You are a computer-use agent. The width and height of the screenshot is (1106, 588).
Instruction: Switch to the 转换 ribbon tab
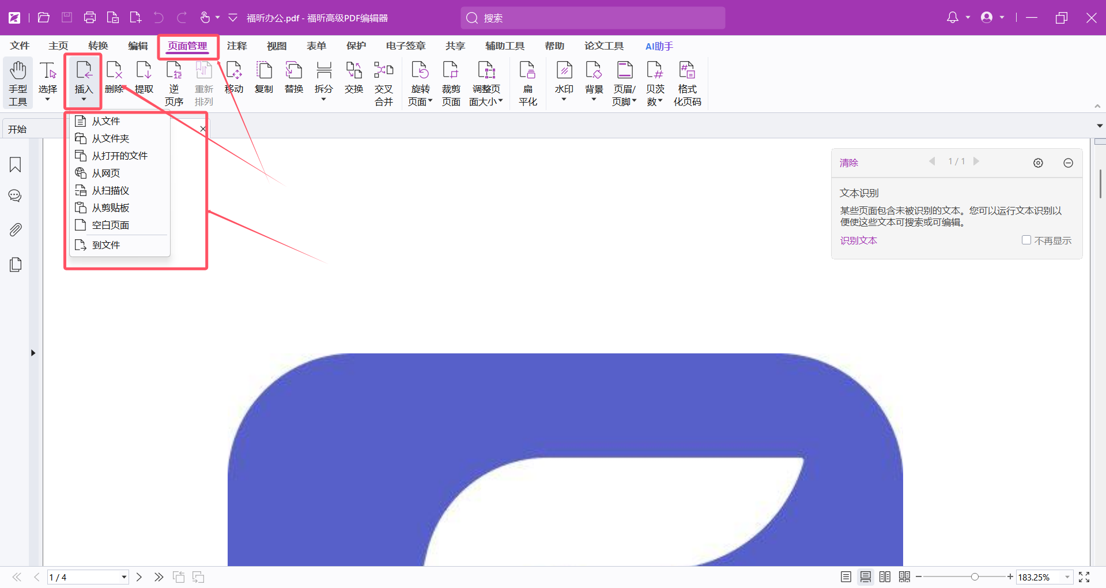point(98,46)
